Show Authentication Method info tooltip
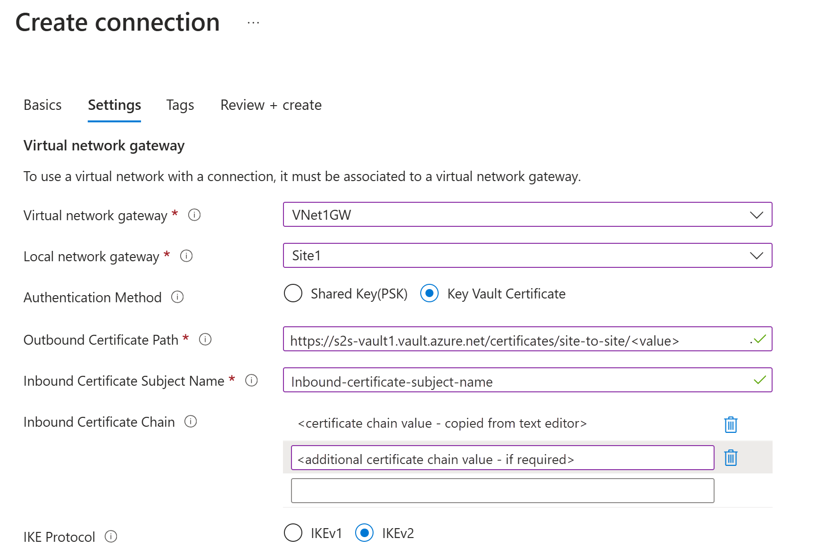823x555 pixels. pyautogui.click(x=177, y=297)
